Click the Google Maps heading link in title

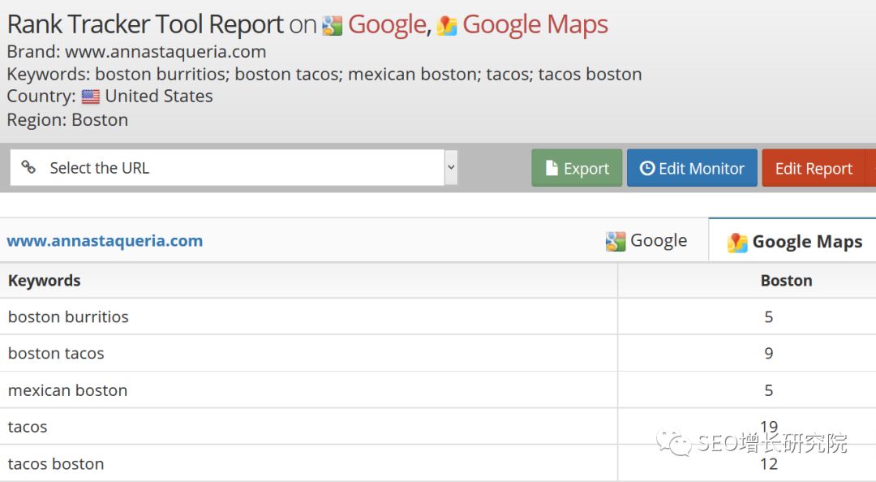[535, 26]
